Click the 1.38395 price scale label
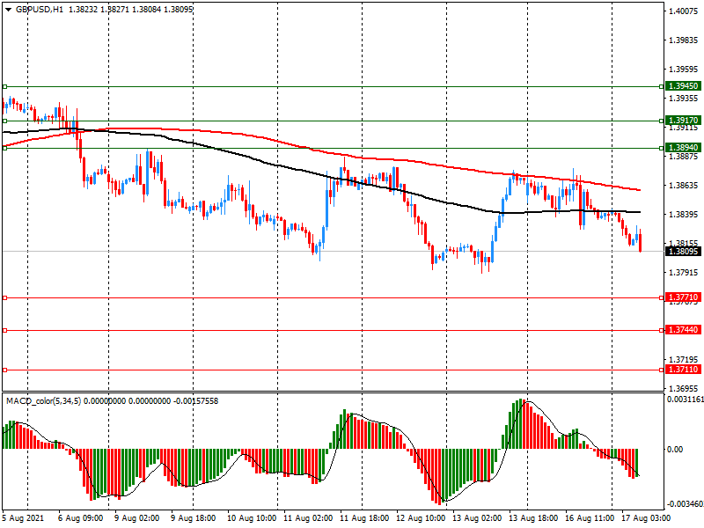Screen dimensions: 704x528 684,214
